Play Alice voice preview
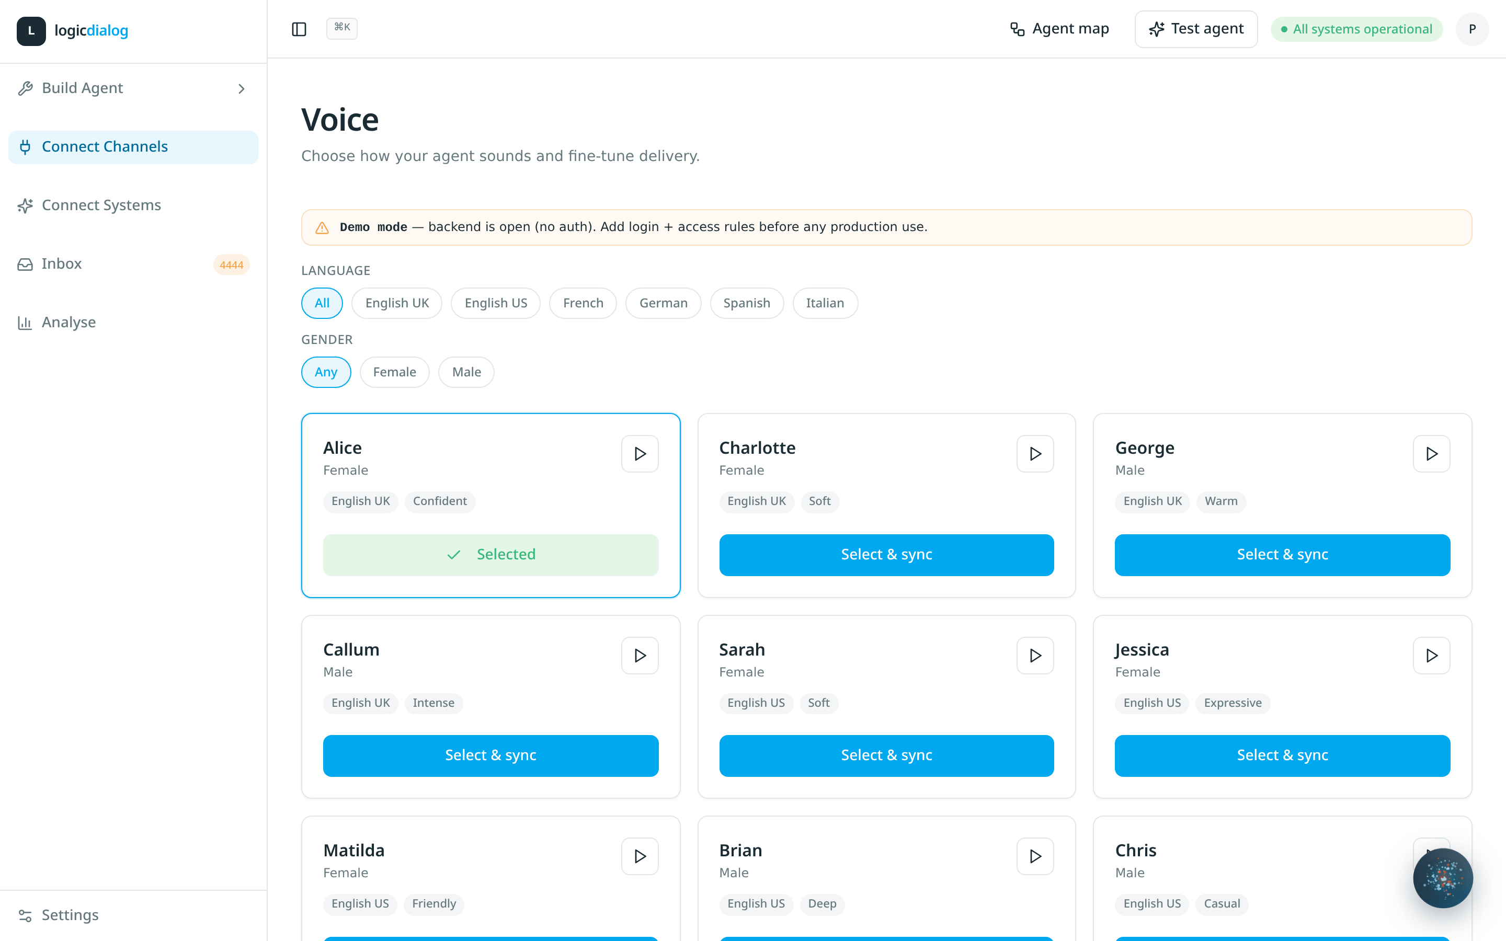This screenshot has height=941, width=1506. 640,454
